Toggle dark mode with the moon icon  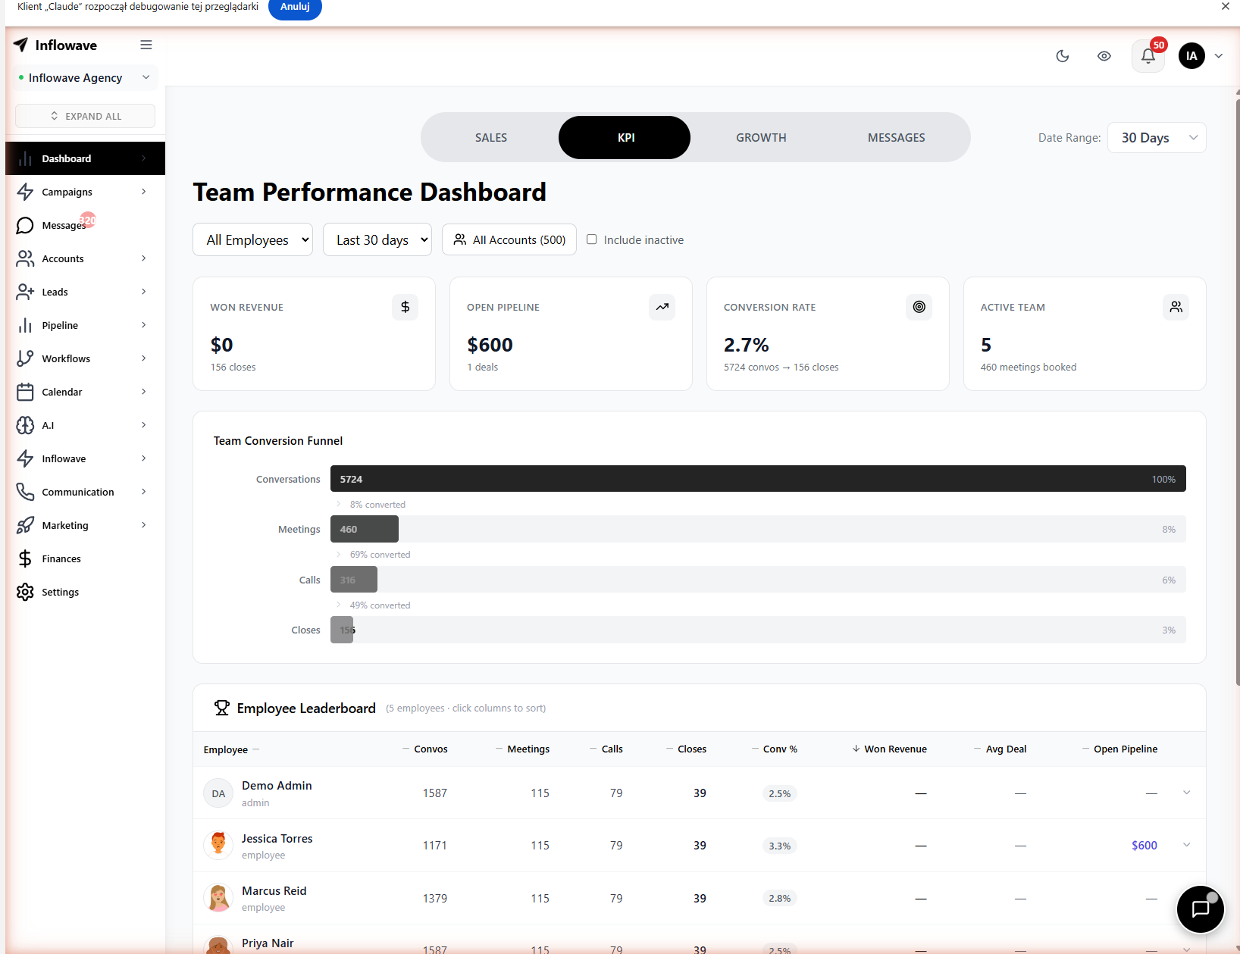point(1062,56)
